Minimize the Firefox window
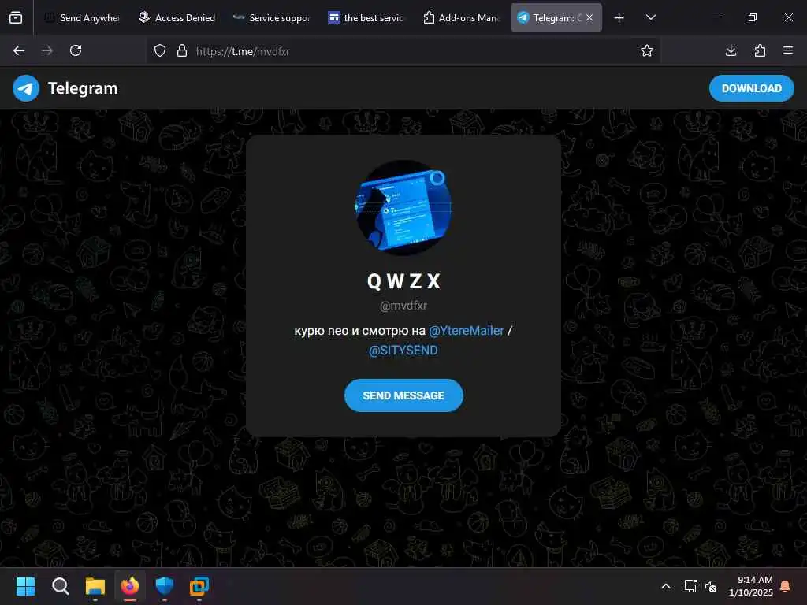Screen dimensions: 807x605 coord(716,17)
